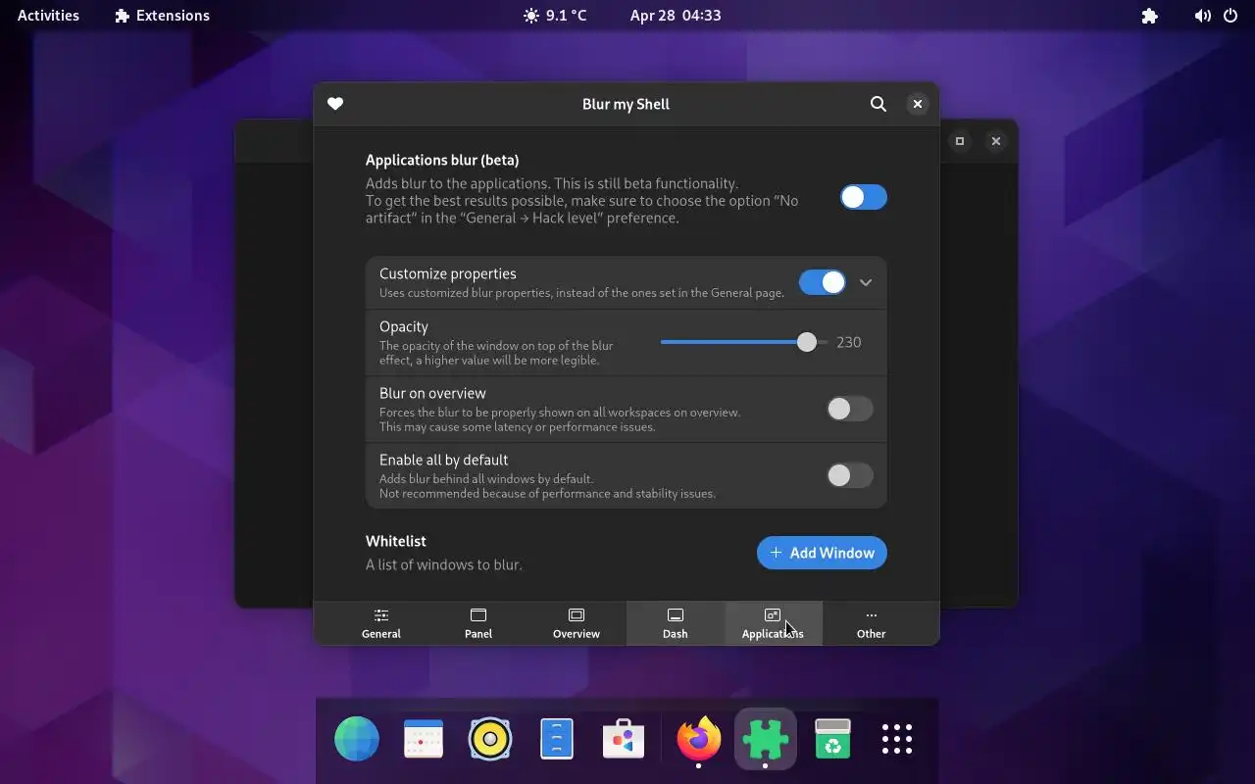Viewport: 1255px width, 784px height.
Task: Toggle Enable all by default switch
Action: [850, 475]
